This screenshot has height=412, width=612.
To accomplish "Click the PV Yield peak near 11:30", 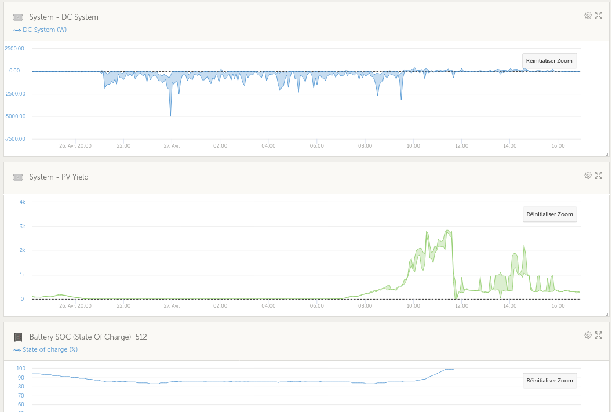I will coord(447,231).
